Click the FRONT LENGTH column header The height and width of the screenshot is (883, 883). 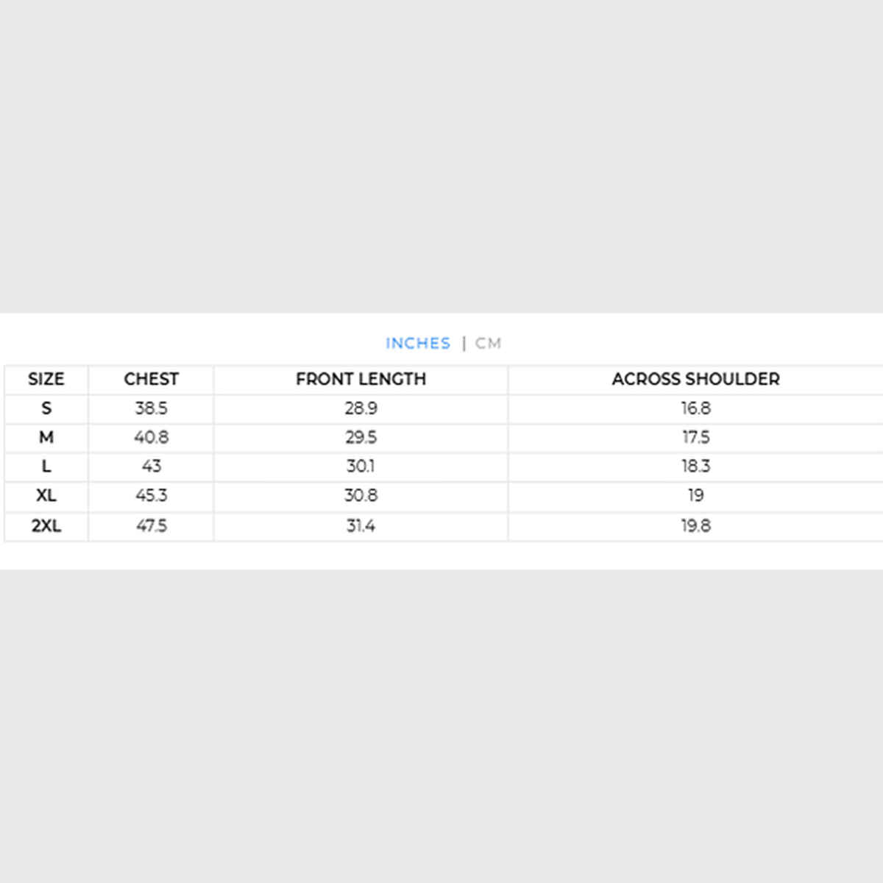361,379
